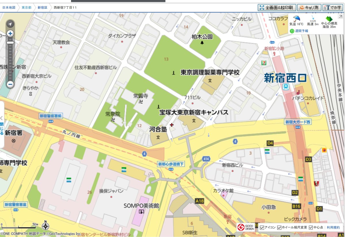Image resolution: width=345 pixels, height=237 pixels.
Task: Click the 711ビル label
Action: (192, 97)
